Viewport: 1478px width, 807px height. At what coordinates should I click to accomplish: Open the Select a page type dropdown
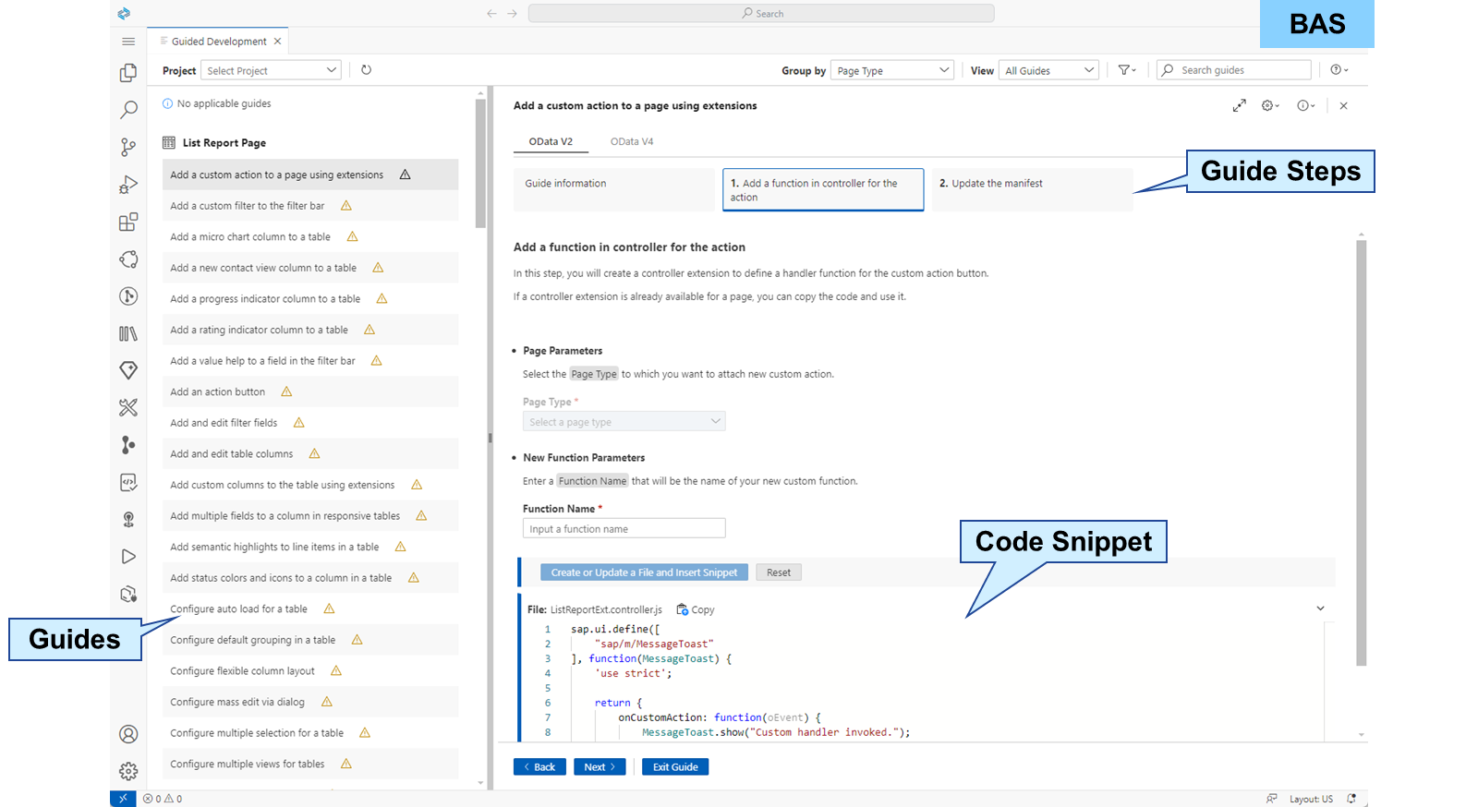[624, 421]
